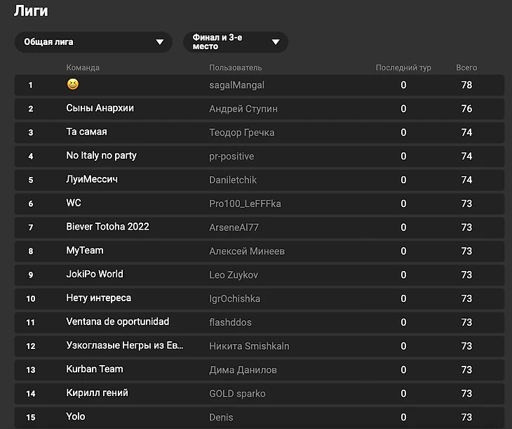Open user Pro100_LeFFFka profile
512x429 pixels.
pyautogui.click(x=245, y=204)
